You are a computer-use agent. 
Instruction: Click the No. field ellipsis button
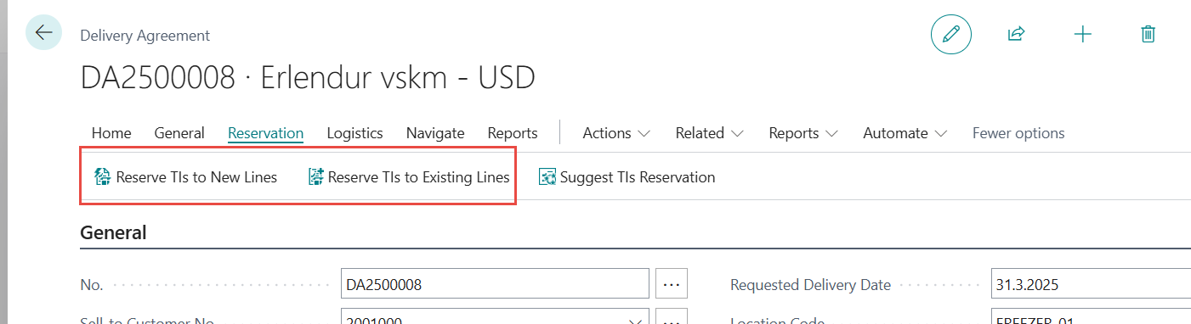pyautogui.click(x=672, y=285)
